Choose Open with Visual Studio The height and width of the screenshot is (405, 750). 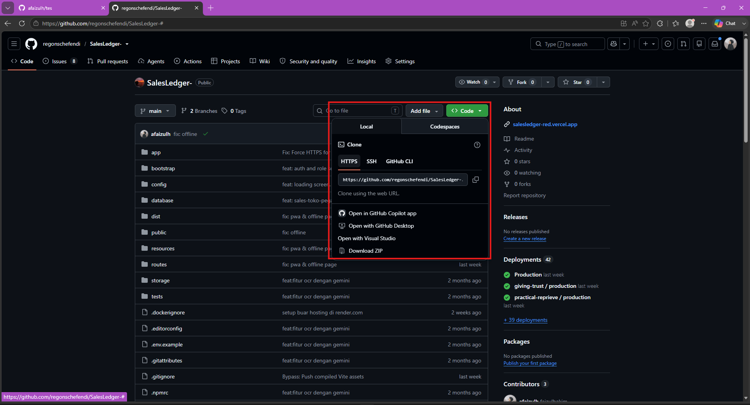coord(367,238)
